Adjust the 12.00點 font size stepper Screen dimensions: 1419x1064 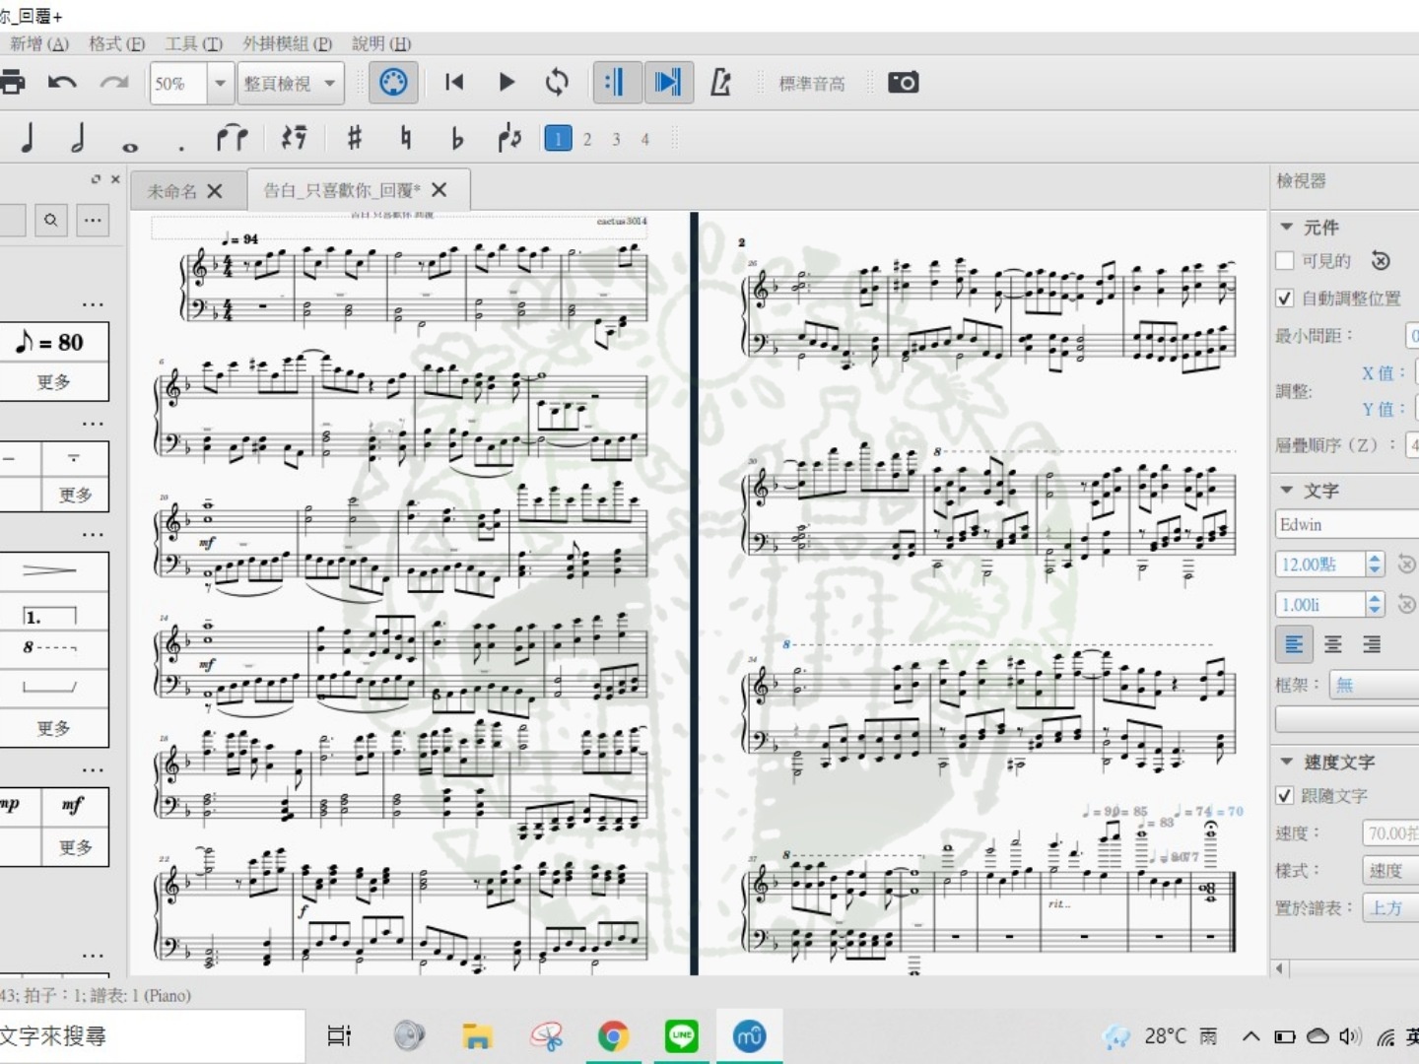1375,564
